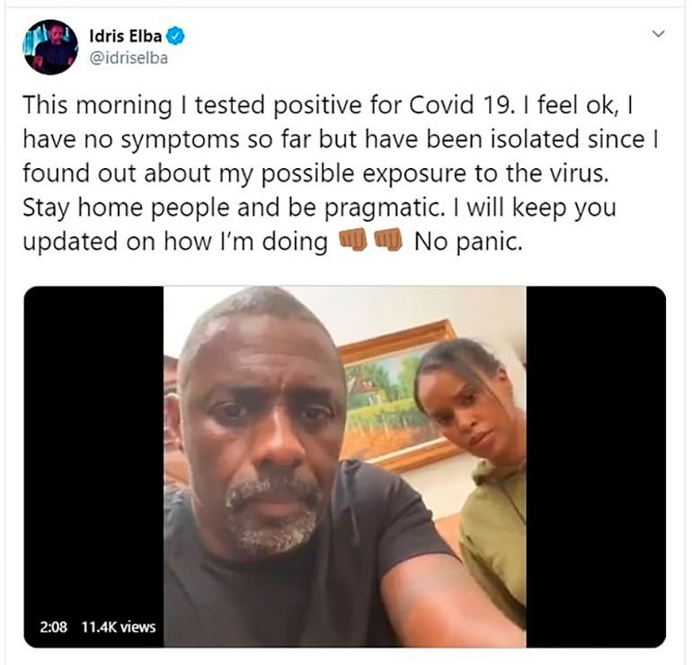Click the second fist bump emoji
The image size is (692, 665).
(388, 240)
